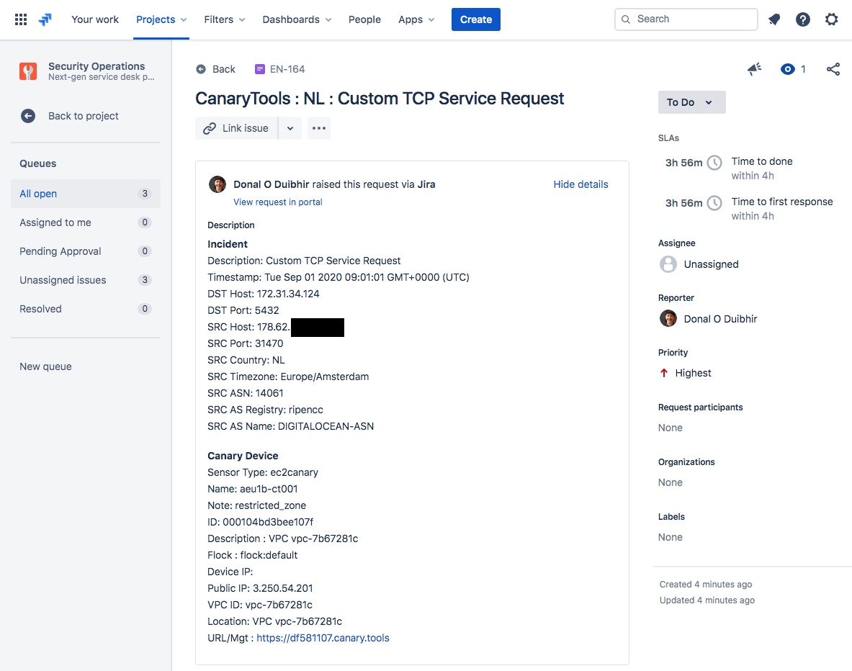852x671 pixels.
Task: Click the Link issue button
Action: (x=236, y=128)
